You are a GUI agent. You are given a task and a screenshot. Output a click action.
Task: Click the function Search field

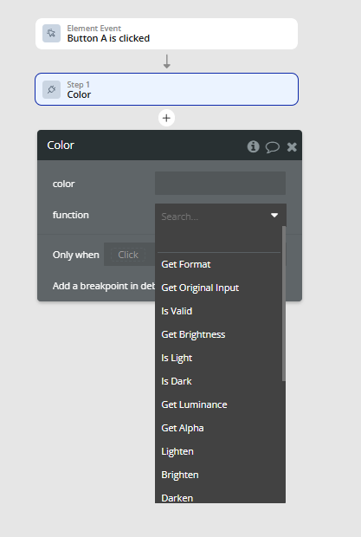tap(214, 217)
